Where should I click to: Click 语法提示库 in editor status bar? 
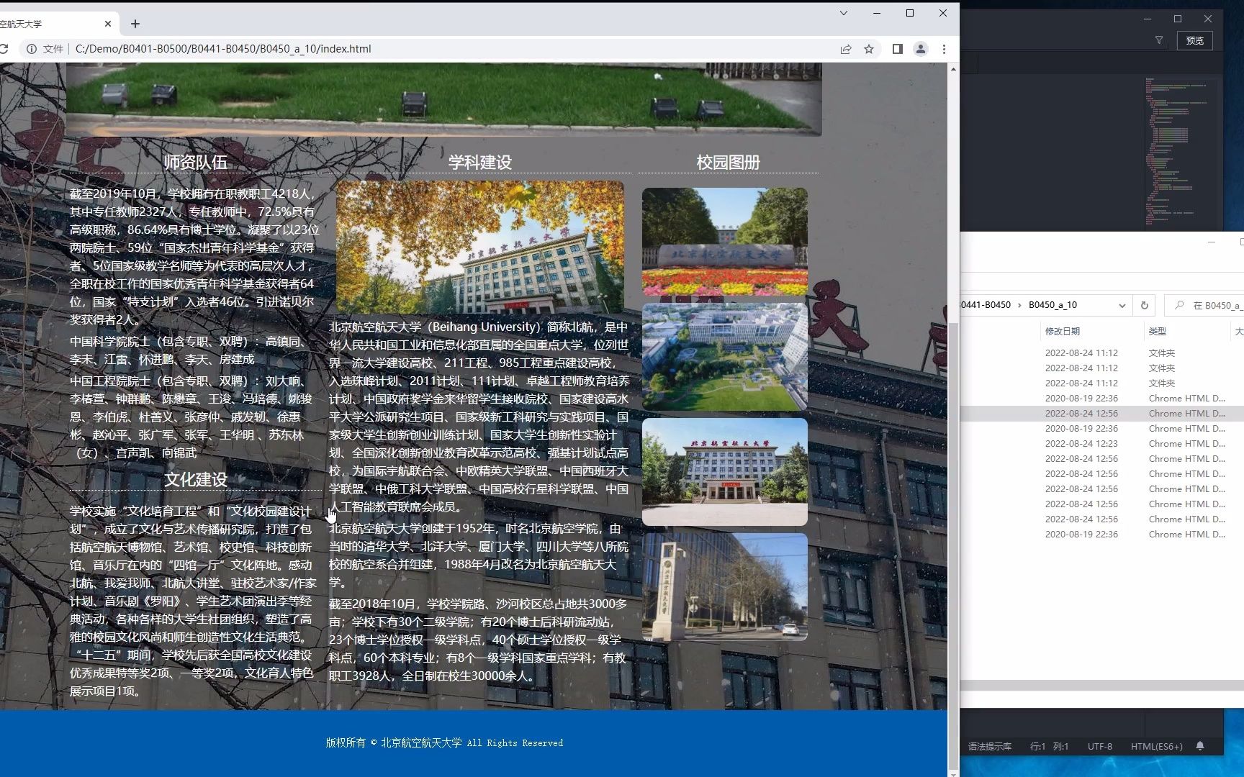coord(989,747)
